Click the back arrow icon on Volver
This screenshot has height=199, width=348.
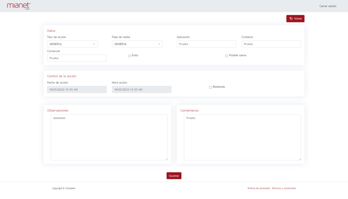click(x=291, y=19)
